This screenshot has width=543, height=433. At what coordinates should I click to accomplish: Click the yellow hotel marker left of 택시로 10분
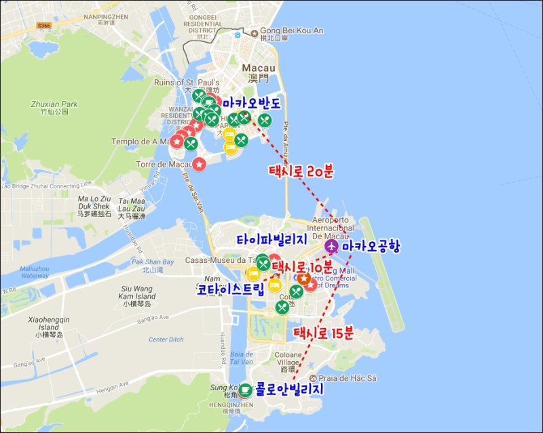253,274
